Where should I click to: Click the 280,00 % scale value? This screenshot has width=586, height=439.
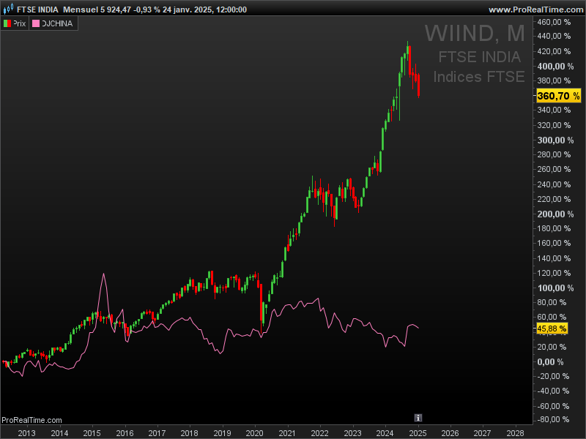click(554, 154)
